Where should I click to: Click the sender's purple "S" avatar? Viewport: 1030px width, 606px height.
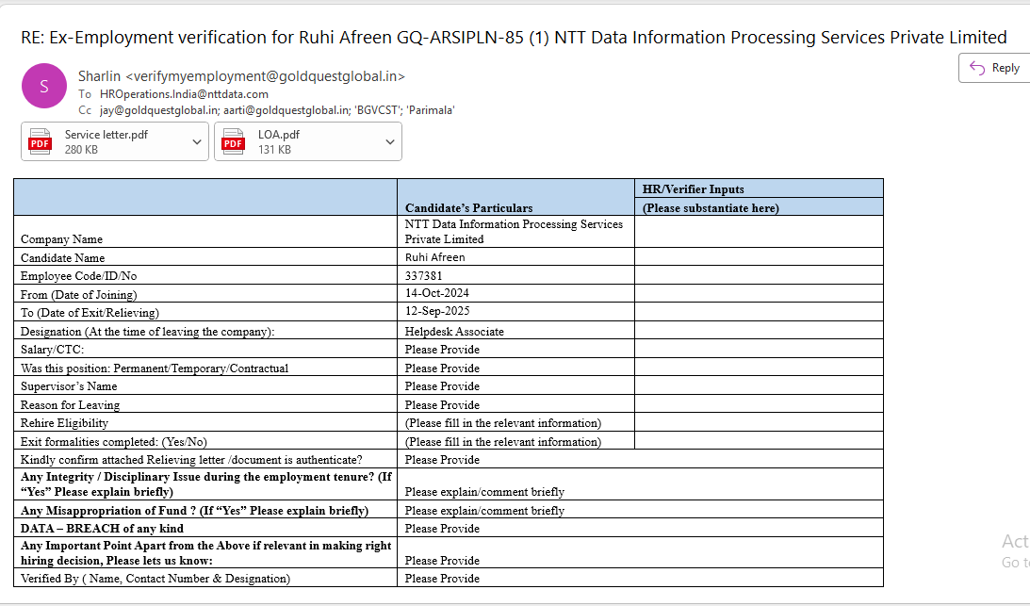pyautogui.click(x=43, y=86)
